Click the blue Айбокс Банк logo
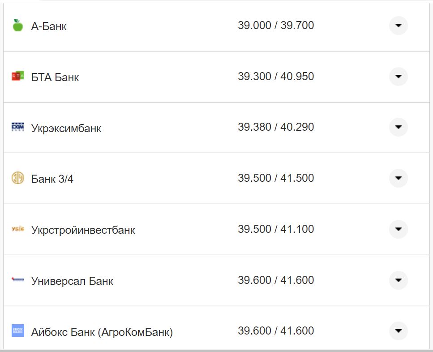The height and width of the screenshot is (352, 433). (x=18, y=331)
